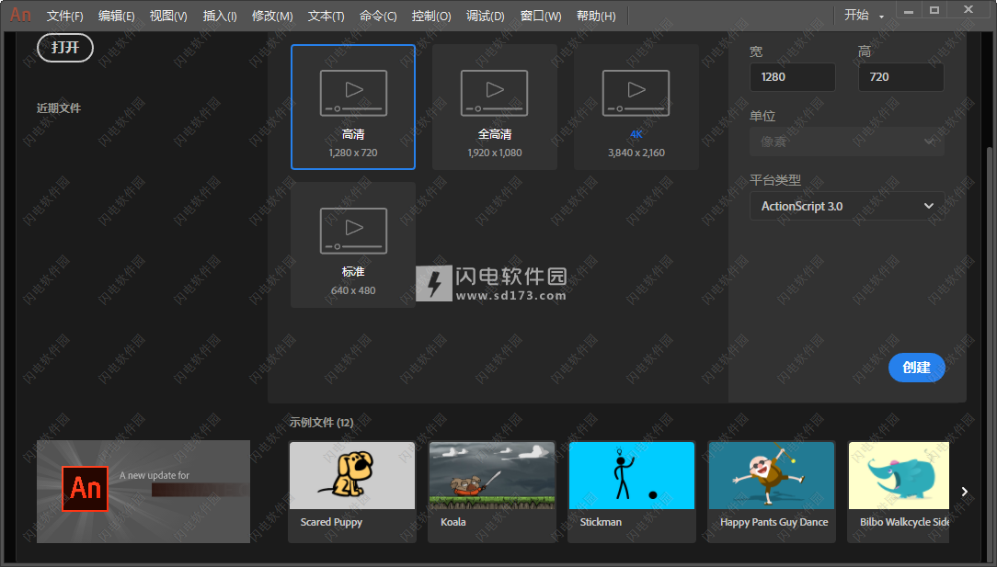Select the 4K 3,840 x 2,160 preset
Screen dimensions: 997x567
(636, 107)
